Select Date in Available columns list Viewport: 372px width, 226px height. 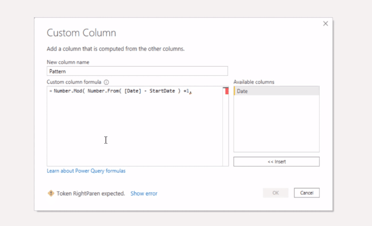coord(276,91)
